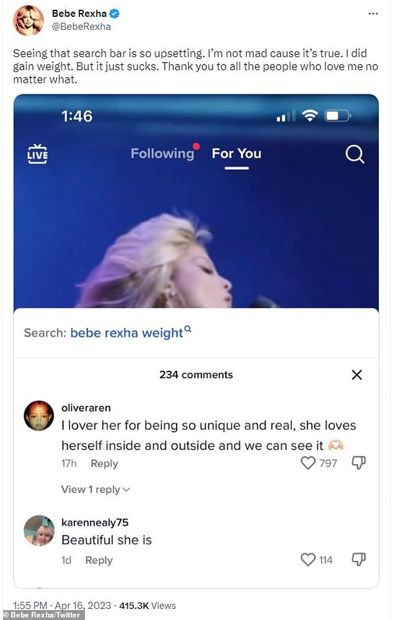The image size is (393, 620).
Task: Open the @BebeRexha handle link
Action: click(81, 27)
